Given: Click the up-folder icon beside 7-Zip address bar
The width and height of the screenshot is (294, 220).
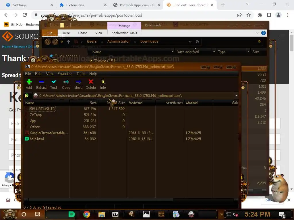Looking at the screenshot, I should tap(26, 96).
